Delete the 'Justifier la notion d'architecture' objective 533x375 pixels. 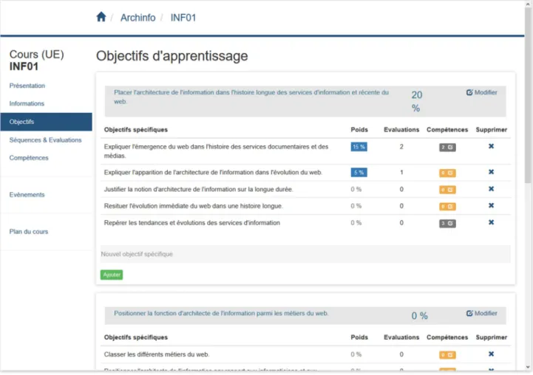click(x=491, y=189)
